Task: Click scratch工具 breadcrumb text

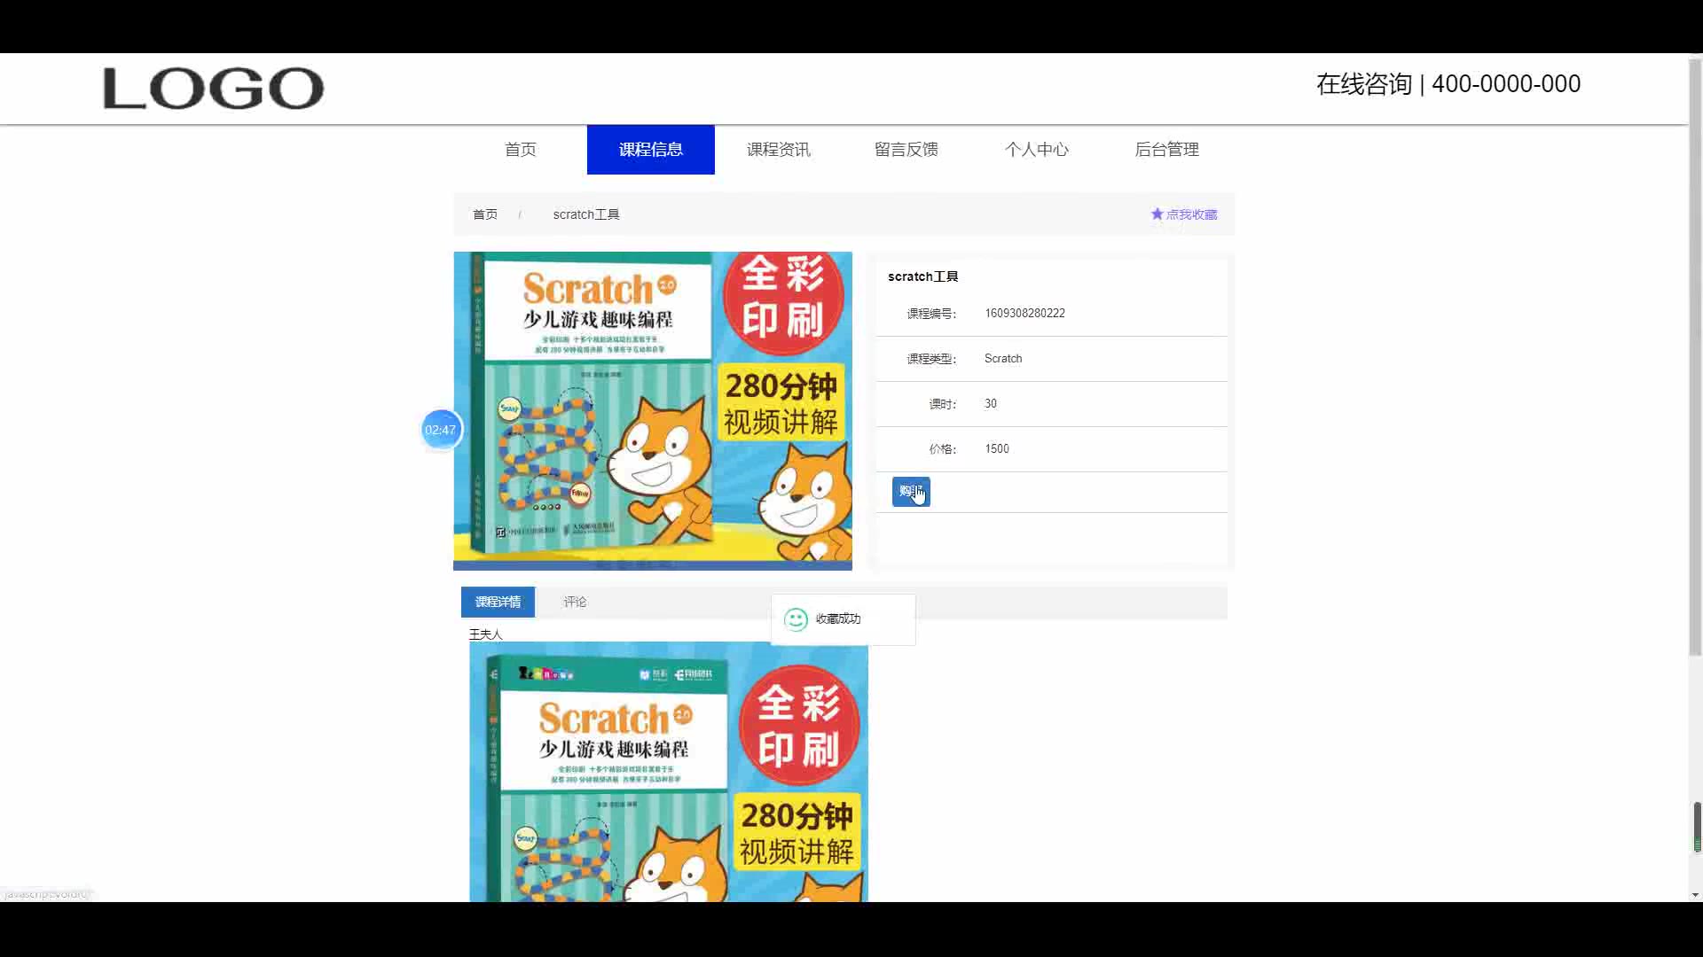Action: point(586,214)
